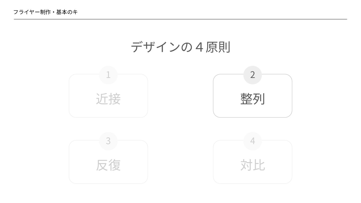Click 基本のキ in the header text

click(x=67, y=12)
